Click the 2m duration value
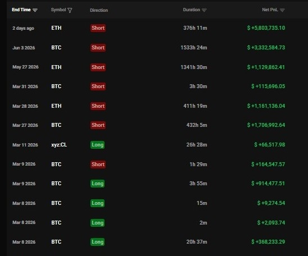This screenshot has height=256, width=308. 203,223
